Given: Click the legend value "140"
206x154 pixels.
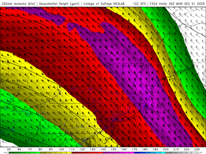Looking at the screenshot, I should click(x=103, y=149).
